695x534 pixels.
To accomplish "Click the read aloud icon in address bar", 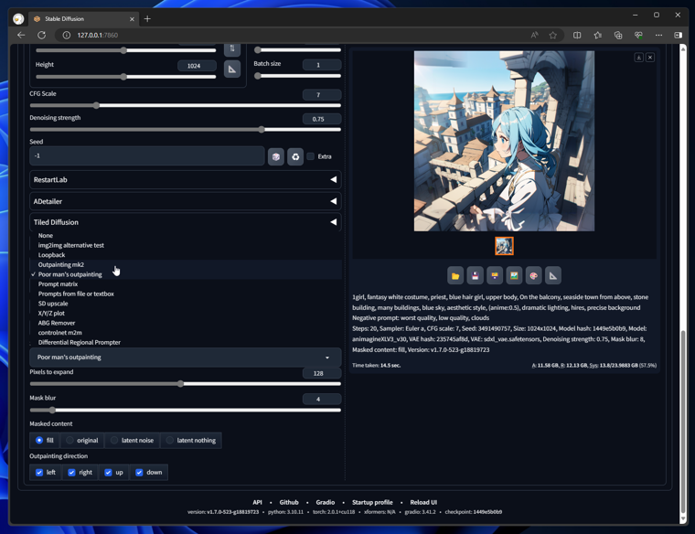I will pos(535,35).
